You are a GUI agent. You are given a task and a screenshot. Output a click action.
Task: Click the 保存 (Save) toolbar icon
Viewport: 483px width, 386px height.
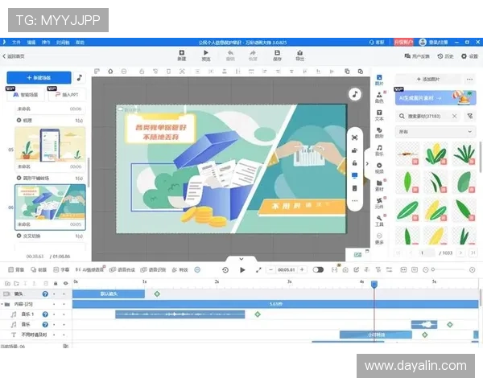coord(277,55)
